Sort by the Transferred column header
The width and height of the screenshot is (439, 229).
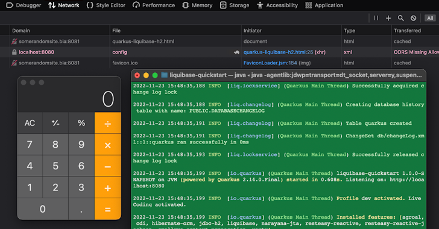pos(415,31)
